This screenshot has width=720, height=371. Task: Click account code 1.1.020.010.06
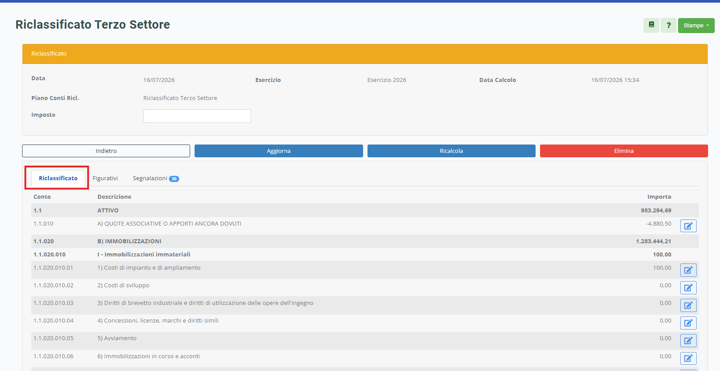pos(53,356)
